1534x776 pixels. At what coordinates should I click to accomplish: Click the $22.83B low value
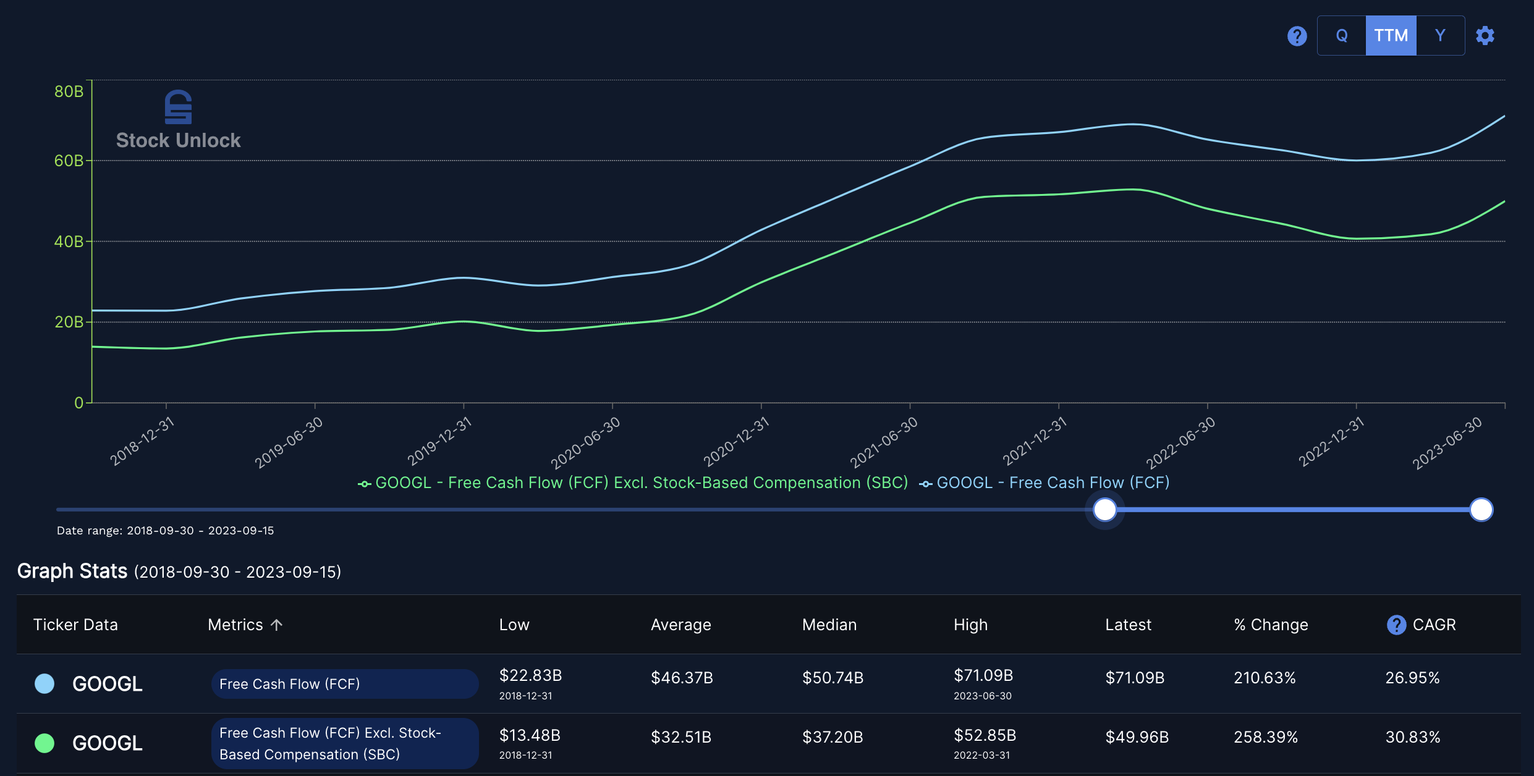click(x=530, y=675)
